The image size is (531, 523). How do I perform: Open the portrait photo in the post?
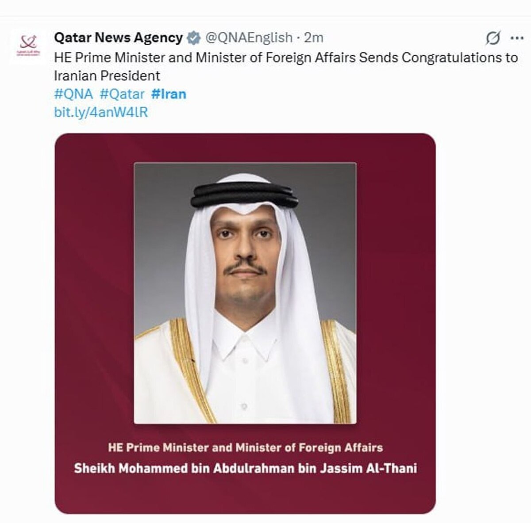pyautogui.click(x=245, y=293)
